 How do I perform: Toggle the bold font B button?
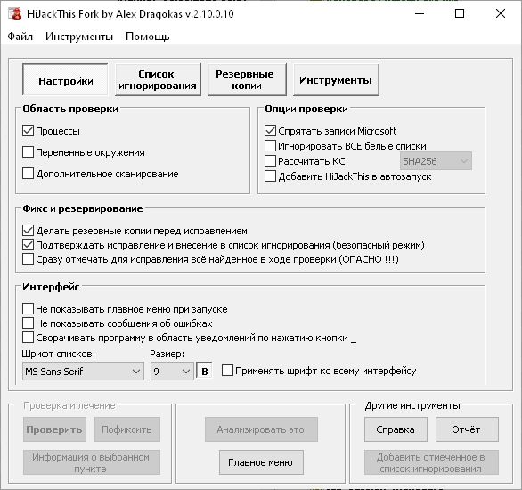(x=204, y=372)
